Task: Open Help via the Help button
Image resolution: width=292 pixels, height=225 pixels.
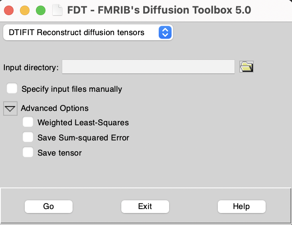Action: pos(241,206)
